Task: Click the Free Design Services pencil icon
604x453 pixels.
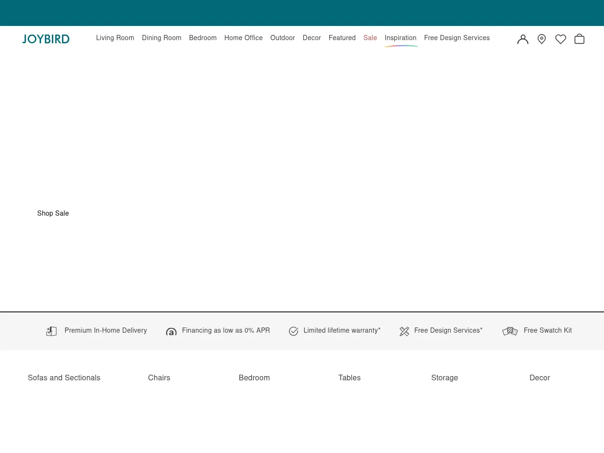Action: (404, 331)
